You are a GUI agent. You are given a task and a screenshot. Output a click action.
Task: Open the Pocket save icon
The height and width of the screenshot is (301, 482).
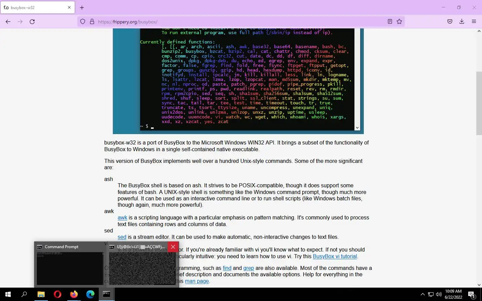click(450, 22)
